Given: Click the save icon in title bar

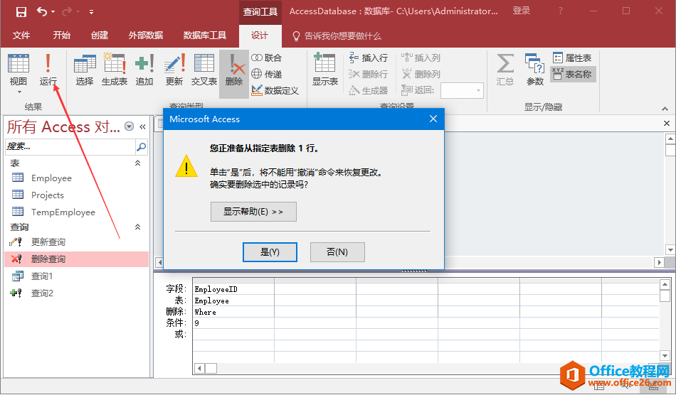Looking at the screenshot, I should click(x=21, y=11).
